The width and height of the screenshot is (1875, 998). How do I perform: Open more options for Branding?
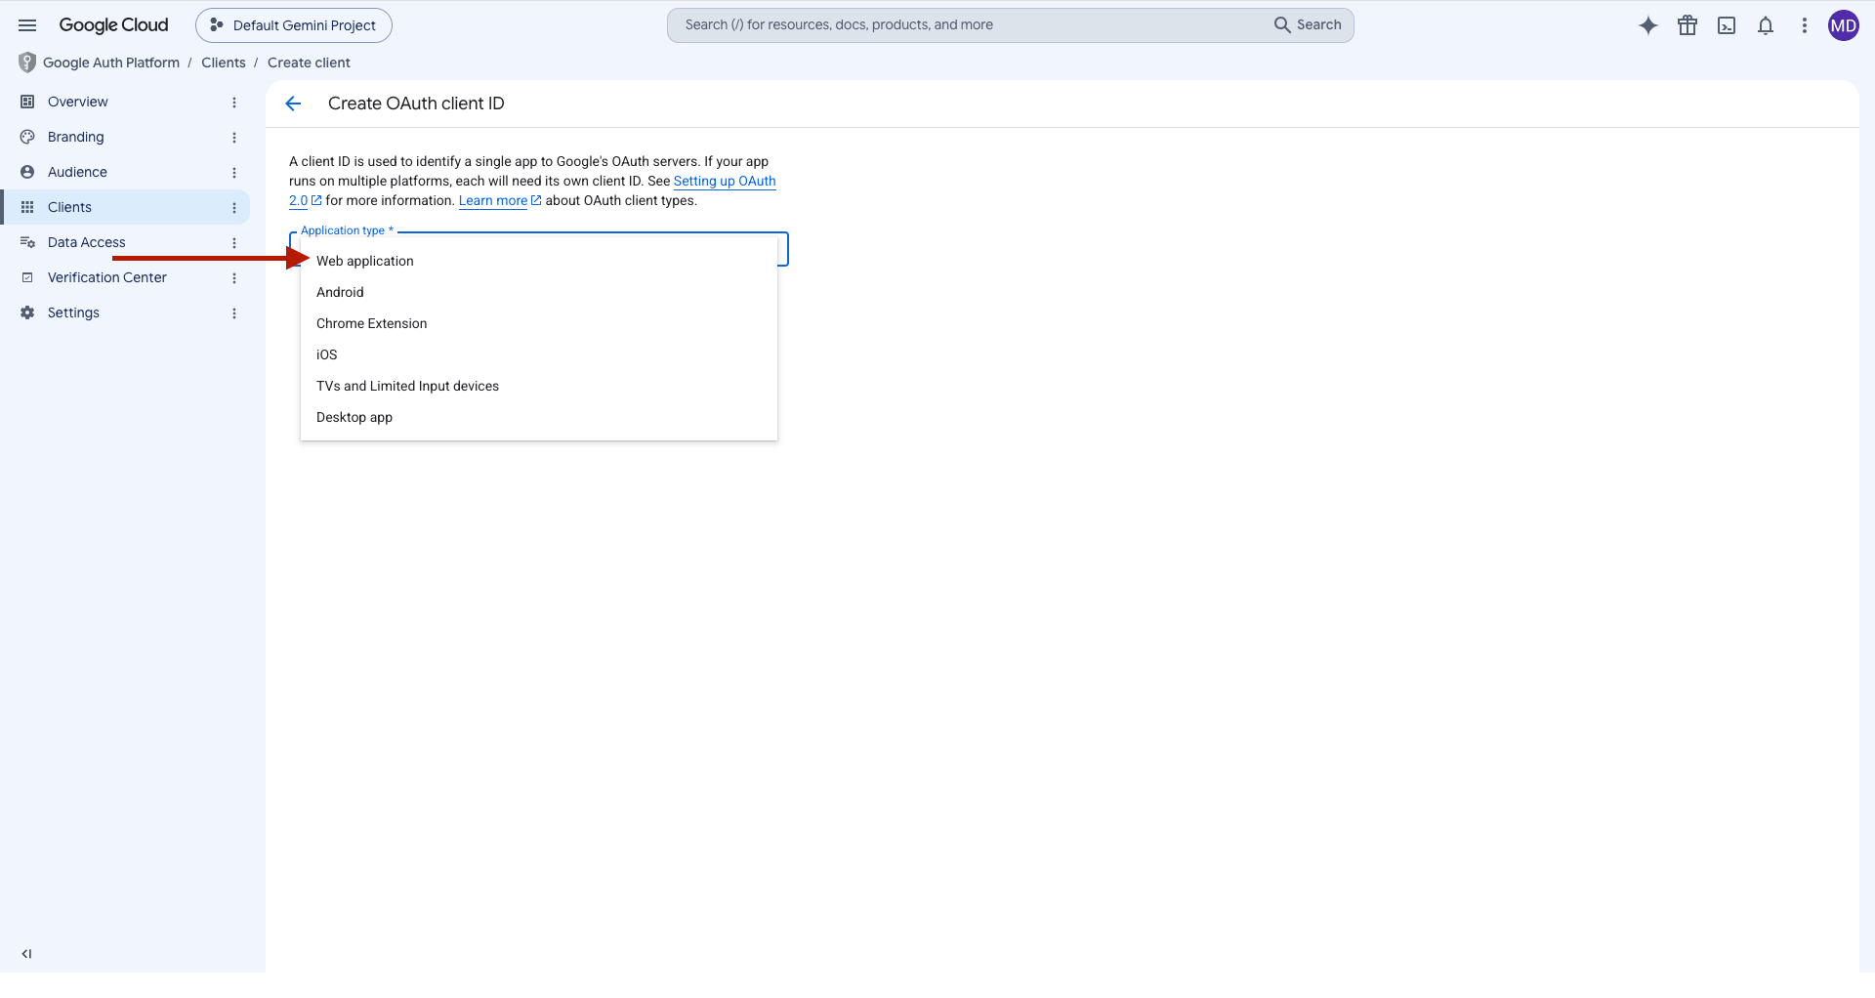(234, 138)
